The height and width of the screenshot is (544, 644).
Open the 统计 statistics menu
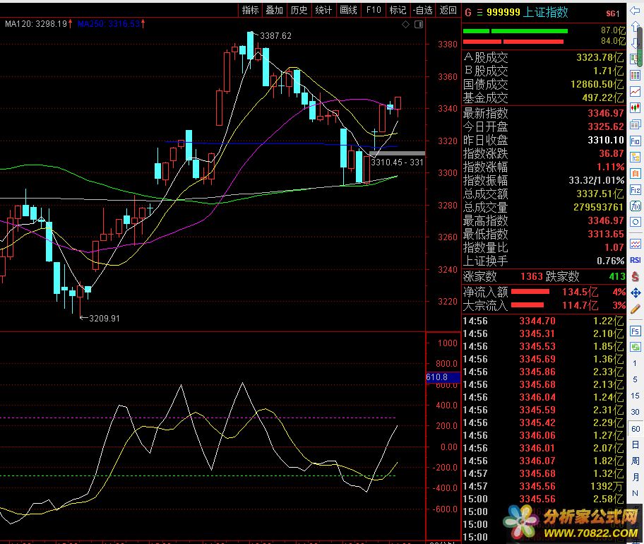[x=323, y=11]
